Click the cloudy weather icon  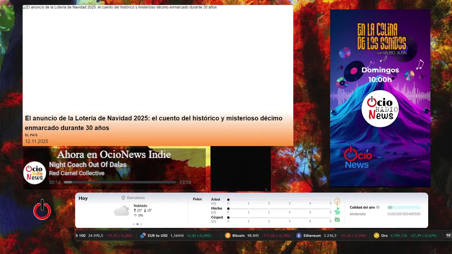[x=121, y=211]
